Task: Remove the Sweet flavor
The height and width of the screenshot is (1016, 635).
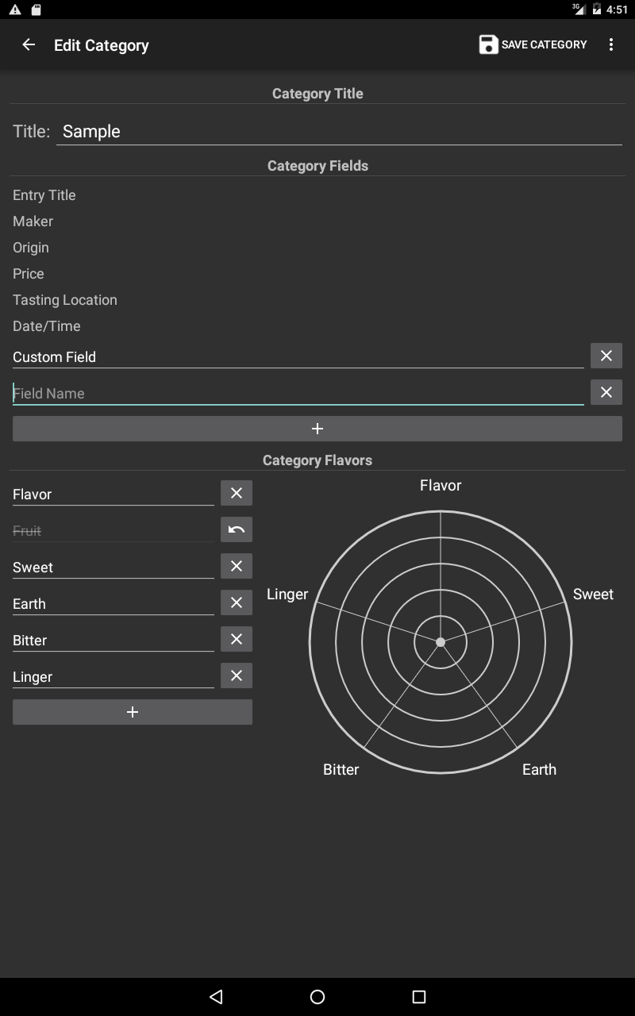Action: click(x=236, y=567)
